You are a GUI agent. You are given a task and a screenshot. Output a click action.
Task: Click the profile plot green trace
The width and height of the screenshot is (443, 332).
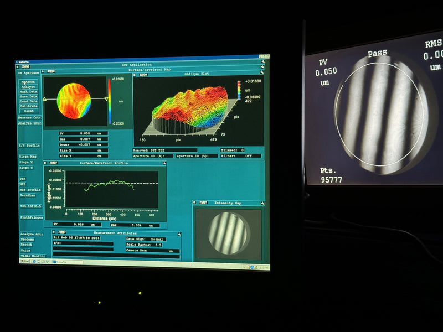pos(110,185)
